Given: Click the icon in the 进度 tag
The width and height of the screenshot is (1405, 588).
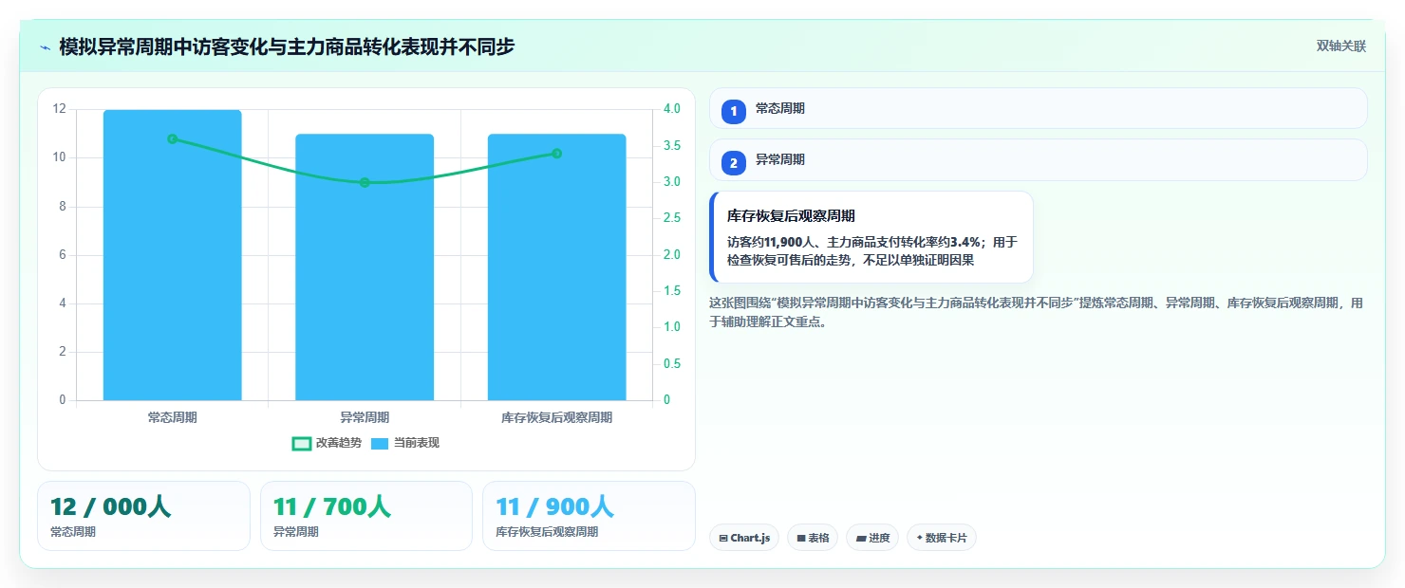Looking at the screenshot, I should (861, 538).
